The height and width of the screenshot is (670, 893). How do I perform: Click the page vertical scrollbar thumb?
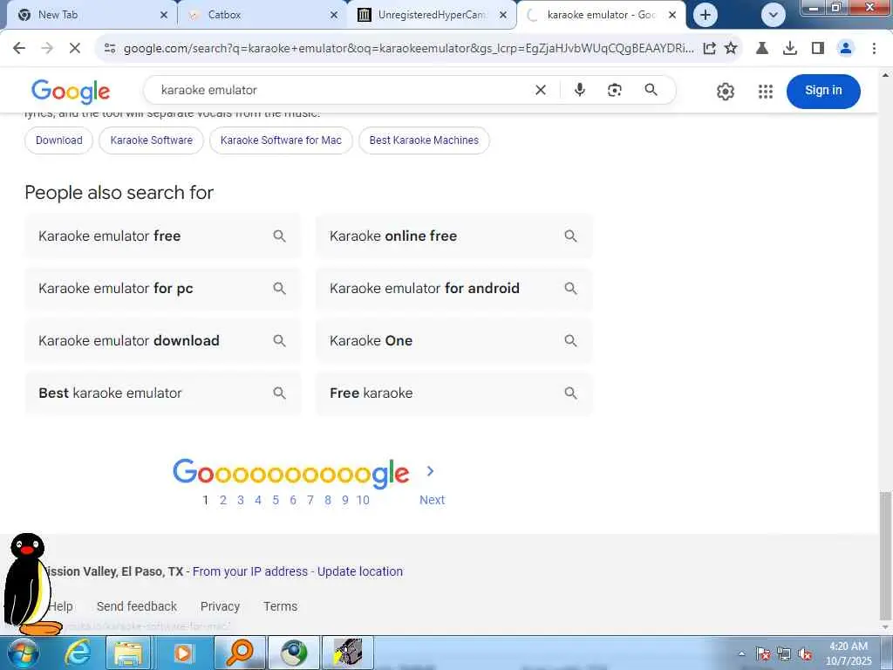point(886,556)
